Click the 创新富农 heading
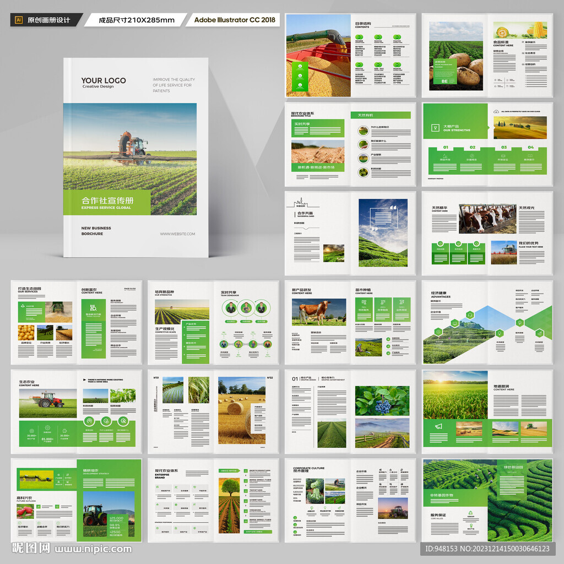 tap(89, 290)
